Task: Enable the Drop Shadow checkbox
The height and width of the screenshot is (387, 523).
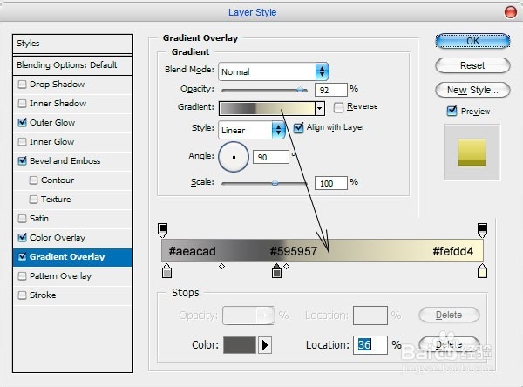Action: pyautogui.click(x=23, y=85)
